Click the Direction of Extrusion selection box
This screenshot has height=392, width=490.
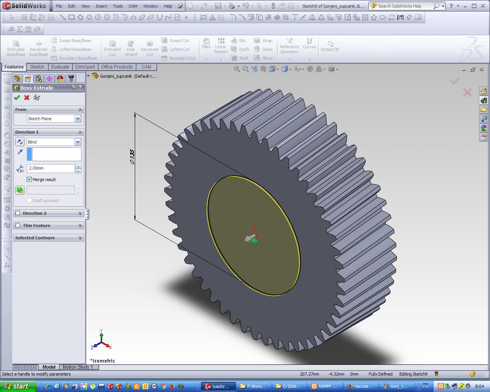point(54,154)
